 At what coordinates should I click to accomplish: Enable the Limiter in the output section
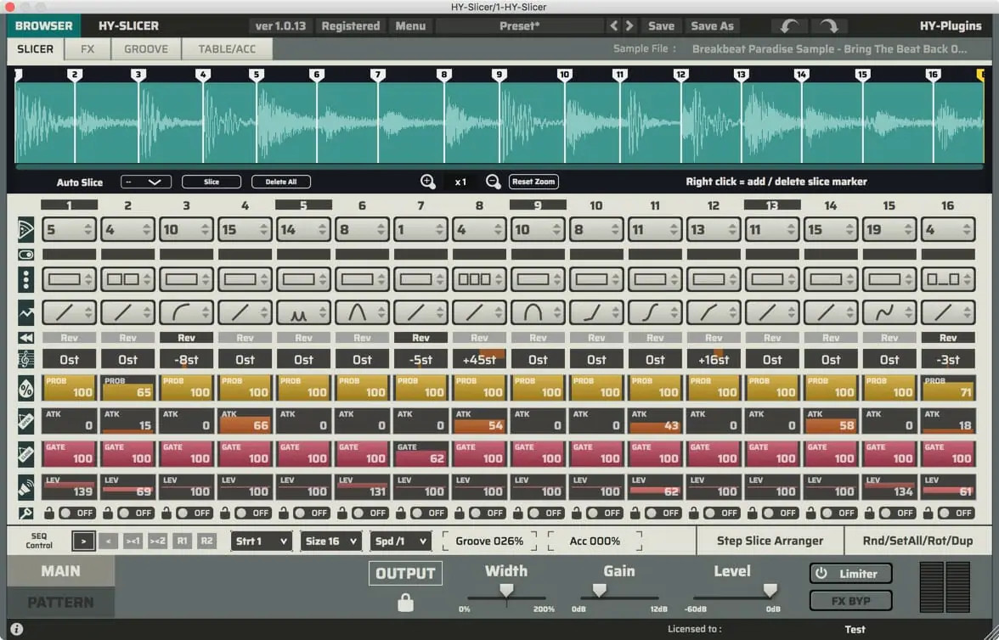[849, 573]
